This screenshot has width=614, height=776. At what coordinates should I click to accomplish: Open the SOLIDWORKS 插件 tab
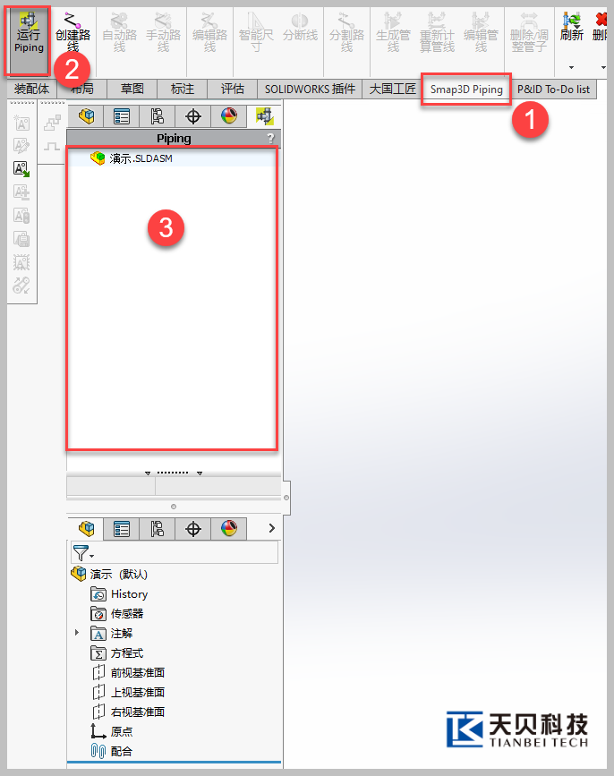point(310,90)
